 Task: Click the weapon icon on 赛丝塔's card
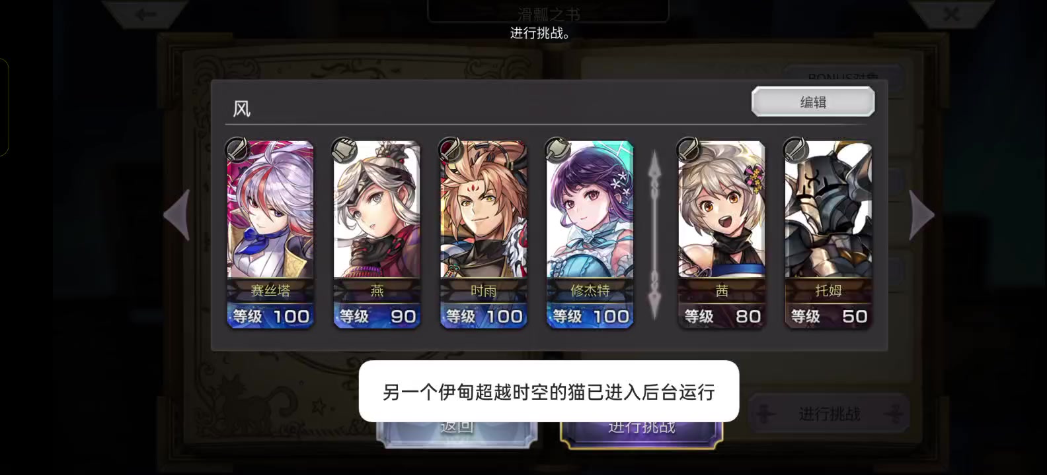[x=237, y=150]
